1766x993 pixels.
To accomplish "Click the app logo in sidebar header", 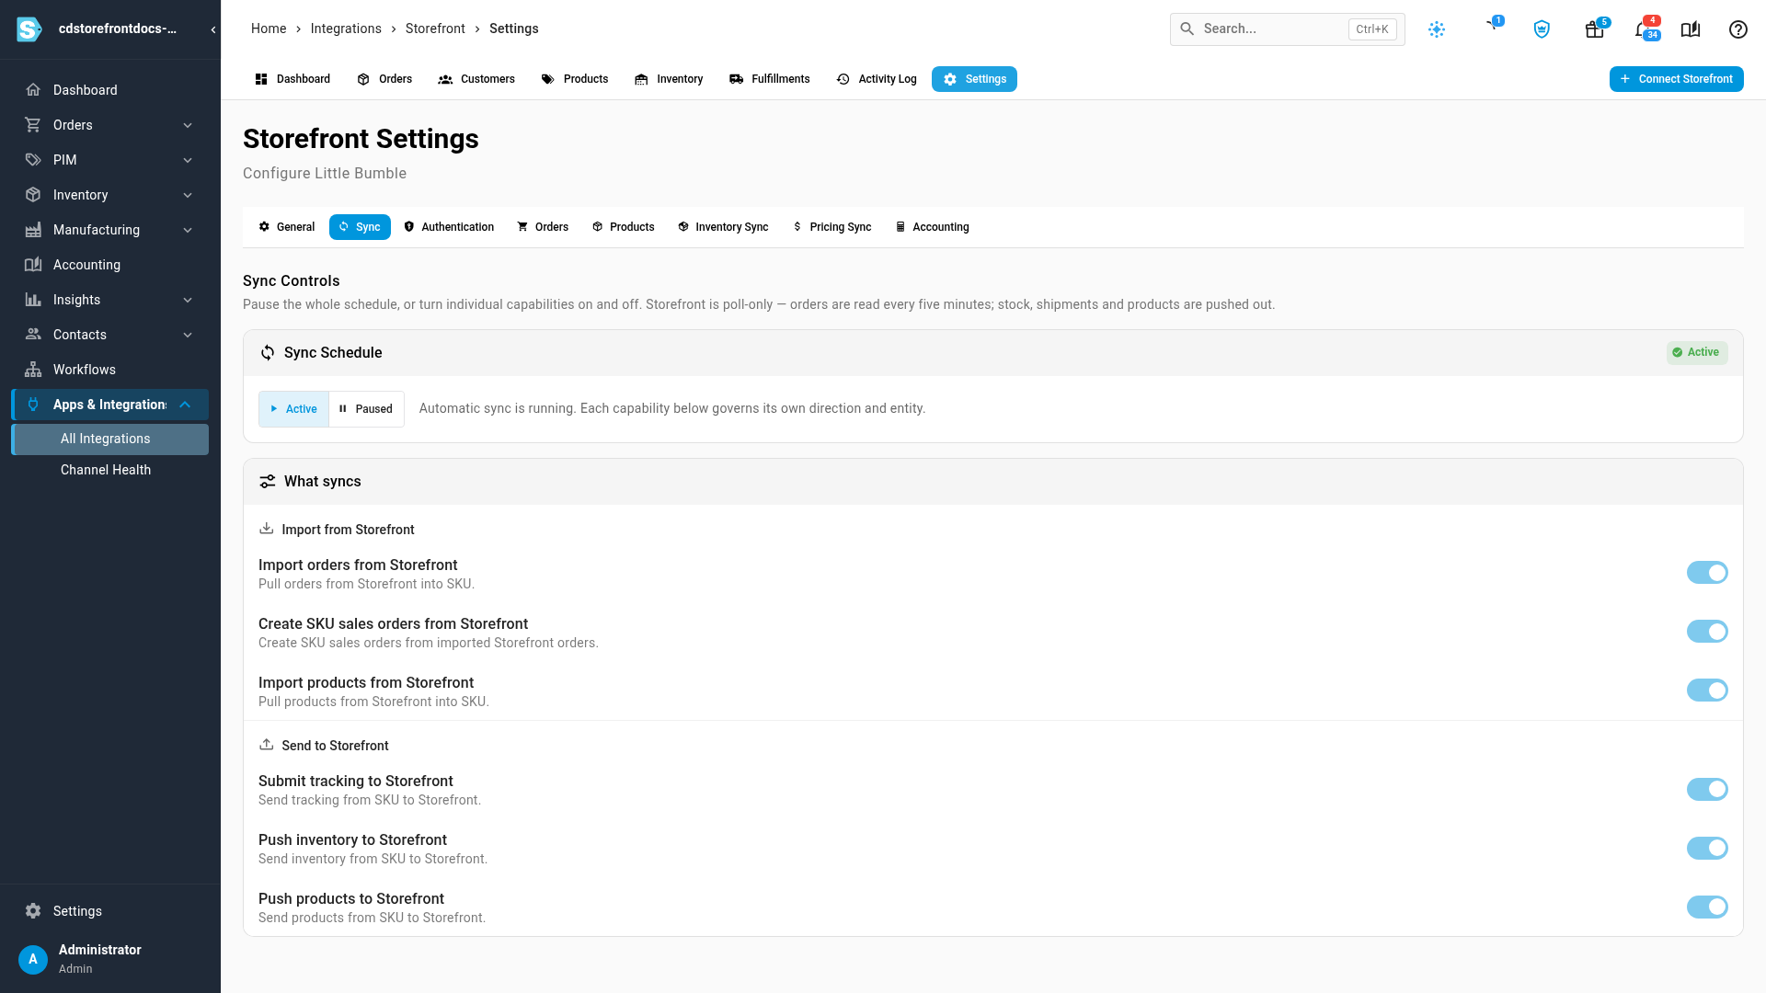I will tap(29, 29).
